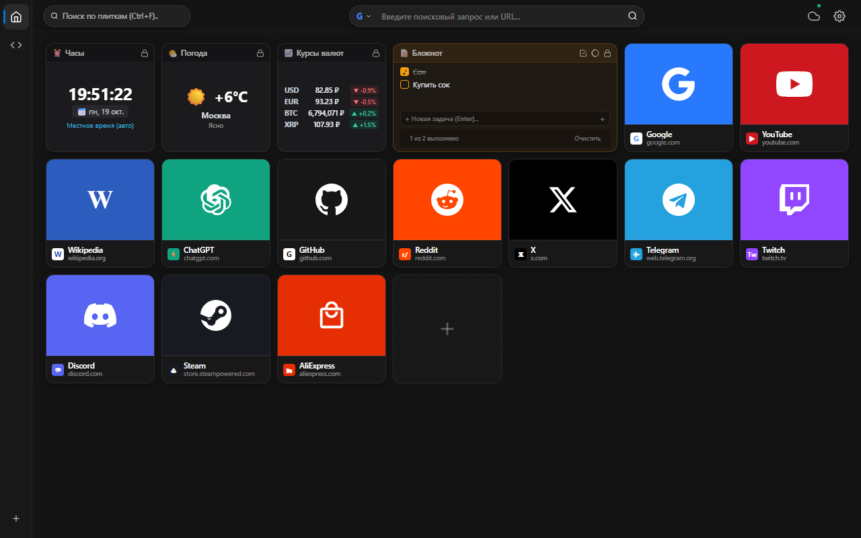Toggle the lock on the Блокнот widget
This screenshot has width=861, height=538.
607,53
